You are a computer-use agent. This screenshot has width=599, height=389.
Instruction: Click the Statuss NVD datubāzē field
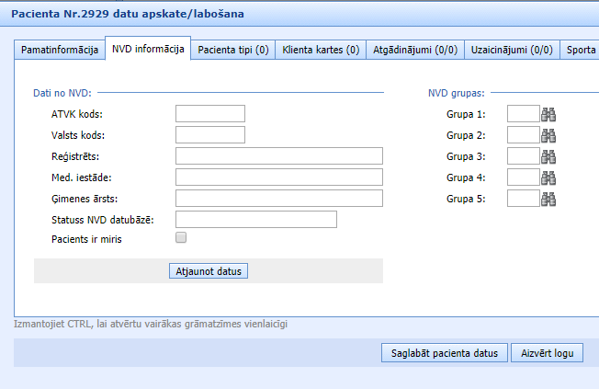(255, 219)
